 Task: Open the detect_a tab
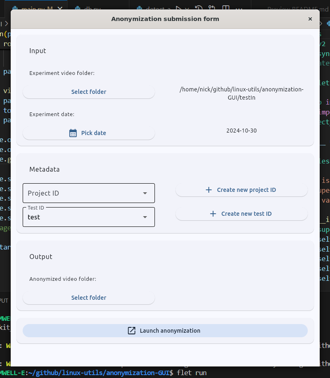(157, 9)
